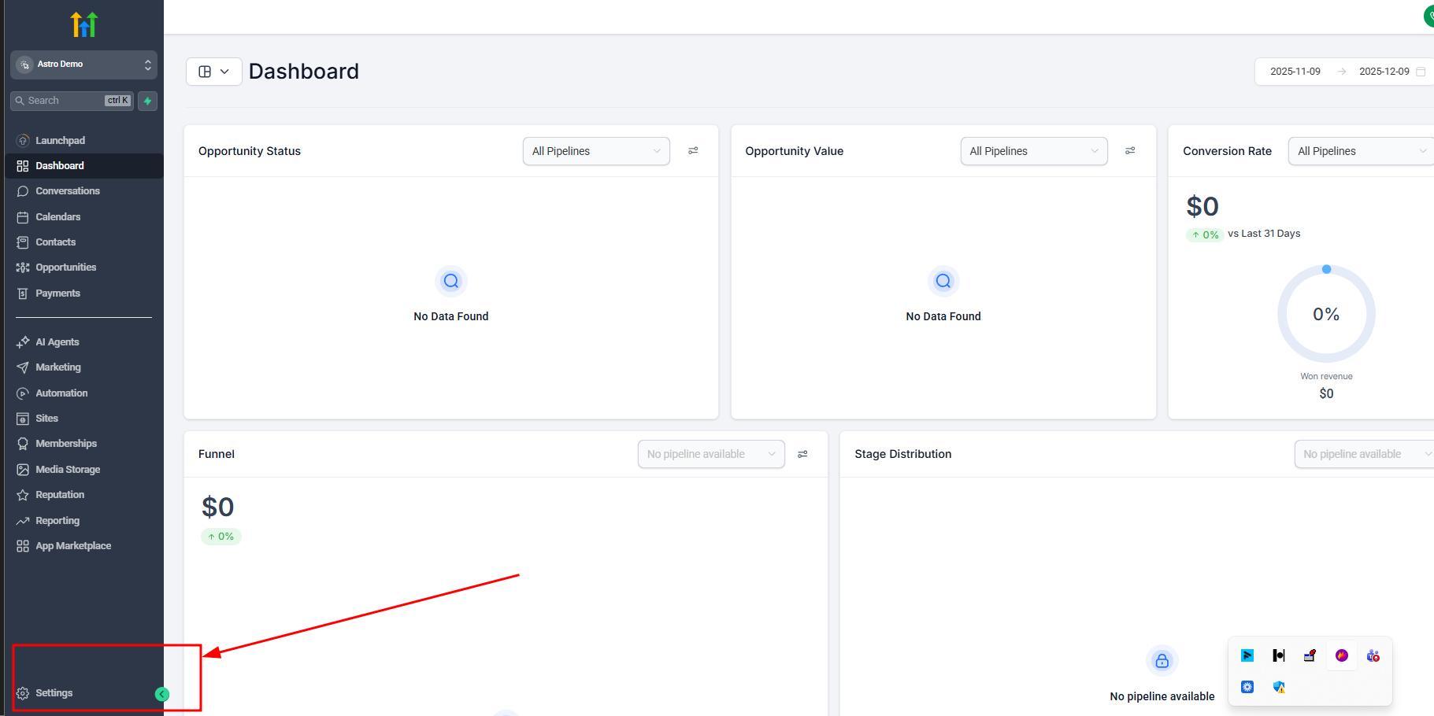Go to Opportunities in sidebar
This screenshot has height=716, width=1434.
(x=65, y=268)
